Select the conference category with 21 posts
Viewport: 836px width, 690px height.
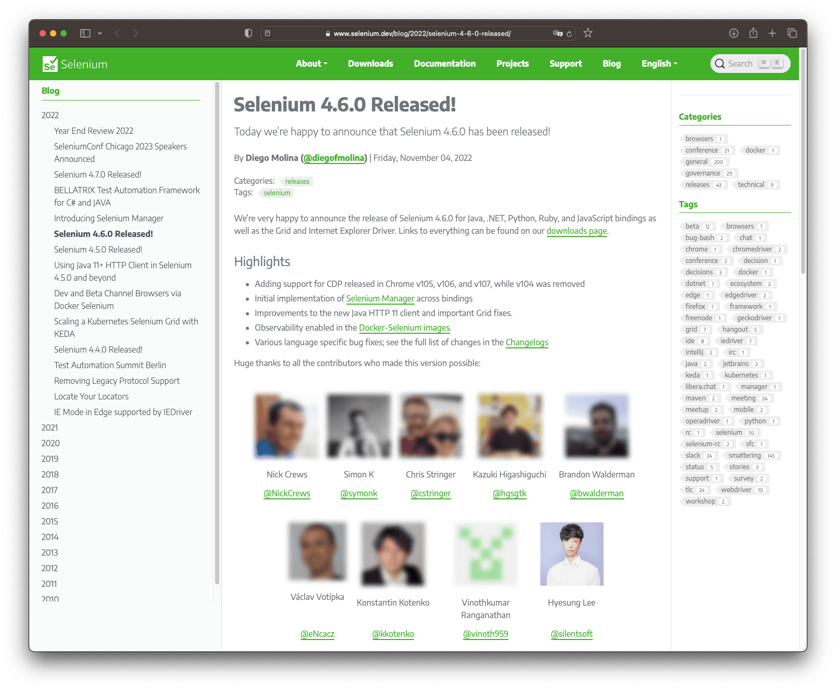pos(706,150)
